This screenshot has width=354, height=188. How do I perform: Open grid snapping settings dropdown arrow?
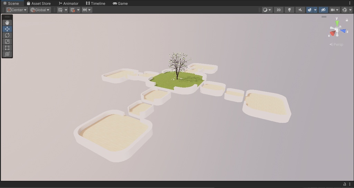tap(78, 10)
